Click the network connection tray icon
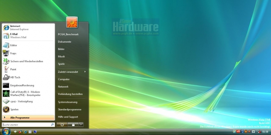Viewport: 271px width, 135px height. tap(259, 132)
